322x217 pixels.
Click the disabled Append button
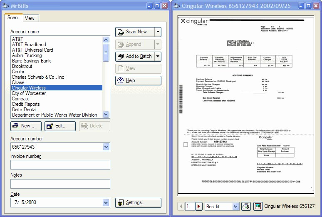click(x=135, y=45)
